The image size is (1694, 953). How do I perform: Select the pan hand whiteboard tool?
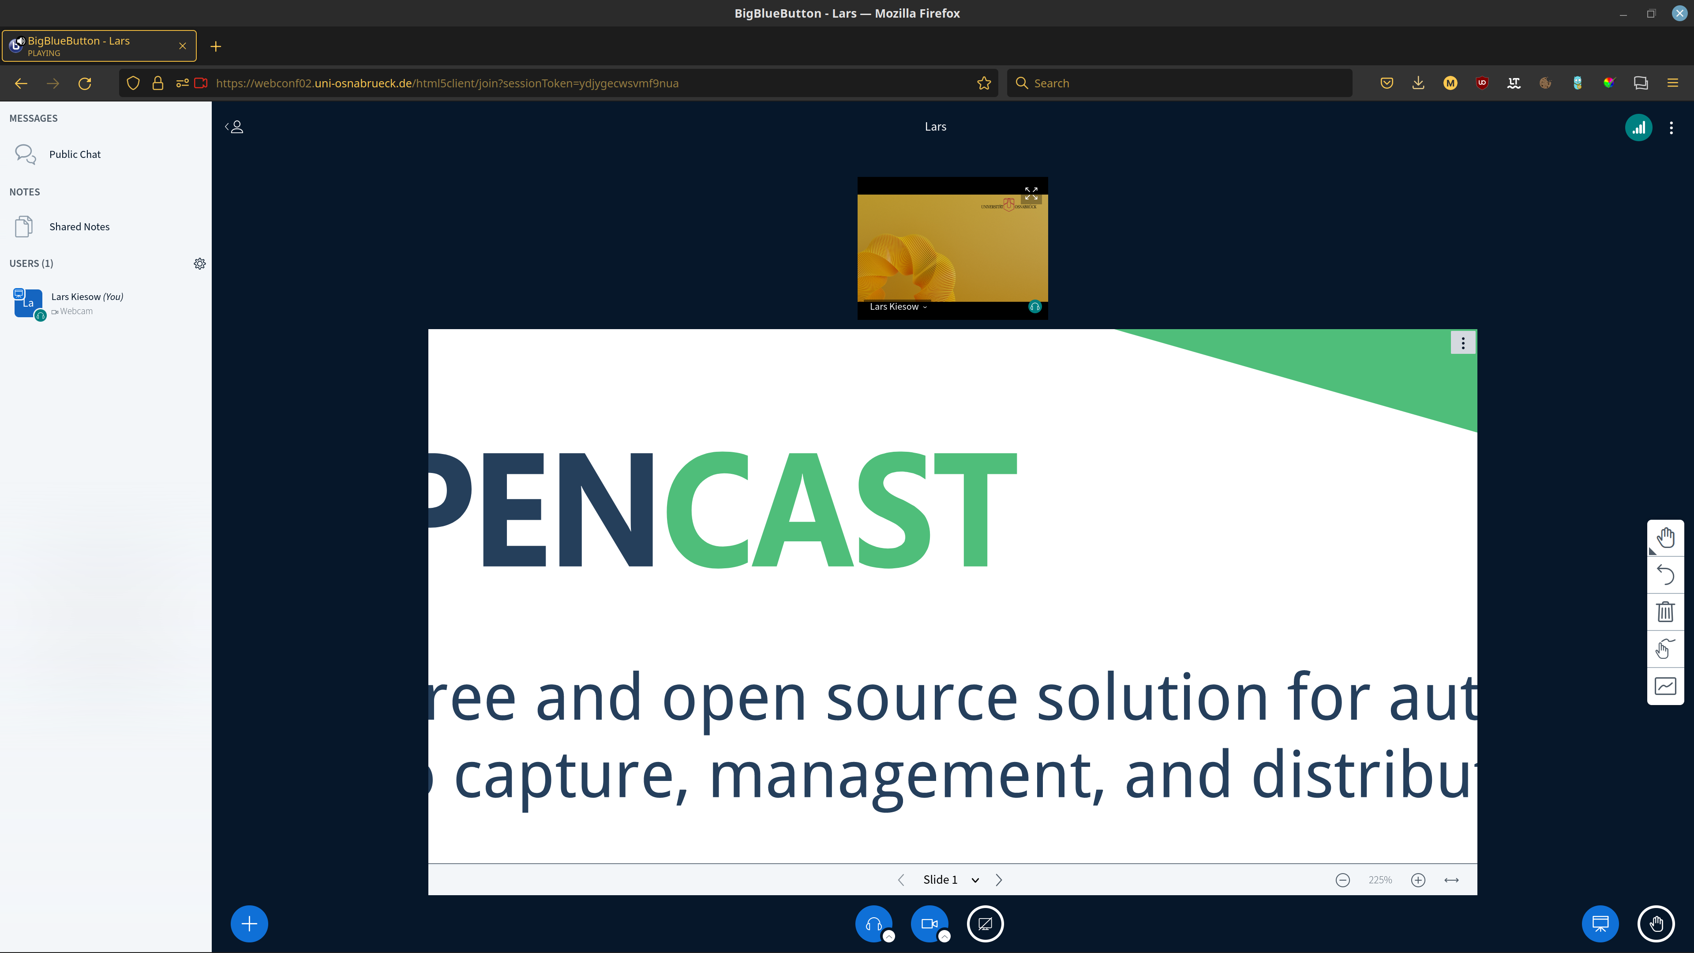(1665, 537)
